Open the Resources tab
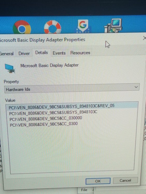This screenshot has width=146, height=194. [80, 53]
